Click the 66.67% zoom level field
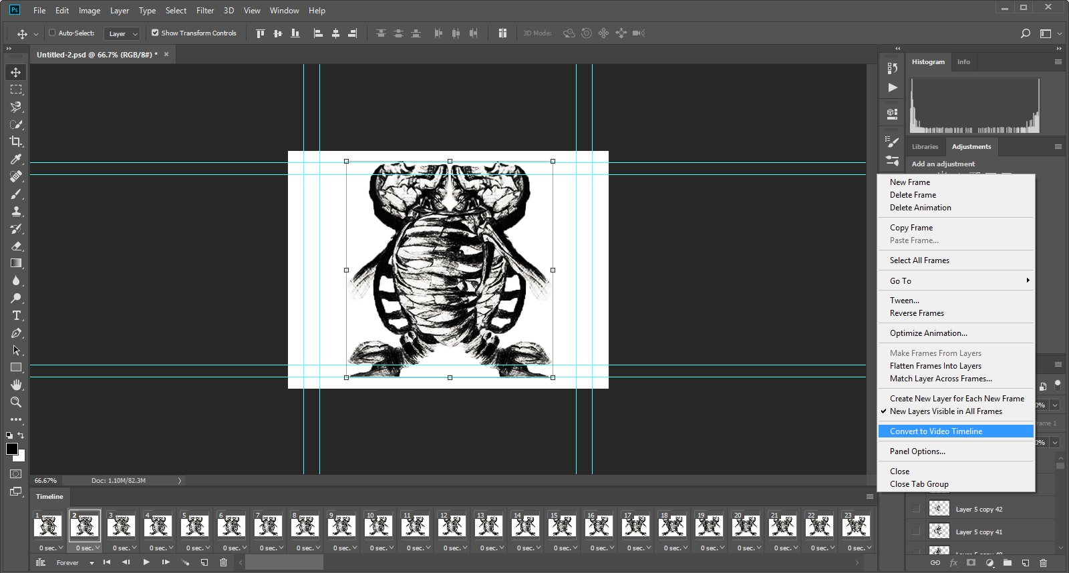 (x=45, y=480)
